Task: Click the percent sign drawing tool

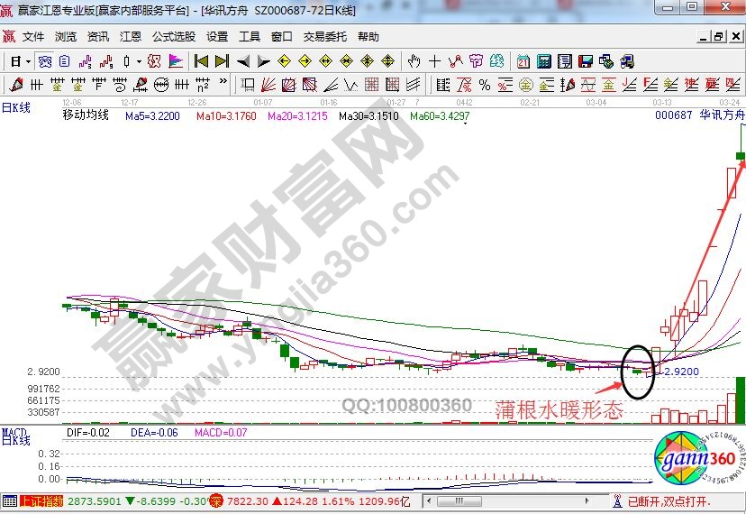Action: 485,85
